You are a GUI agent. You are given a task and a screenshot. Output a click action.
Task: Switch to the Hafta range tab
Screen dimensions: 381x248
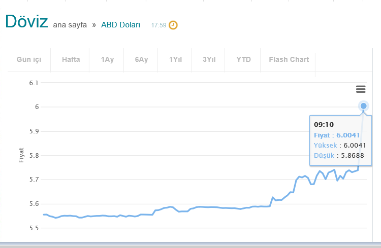pos(71,59)
